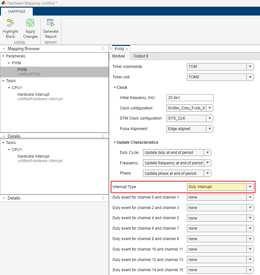Image resolution: width=260 pixels, height=275 pixels.
Task: Open the Timer submodule dropdown
Action: pos(250,67)
